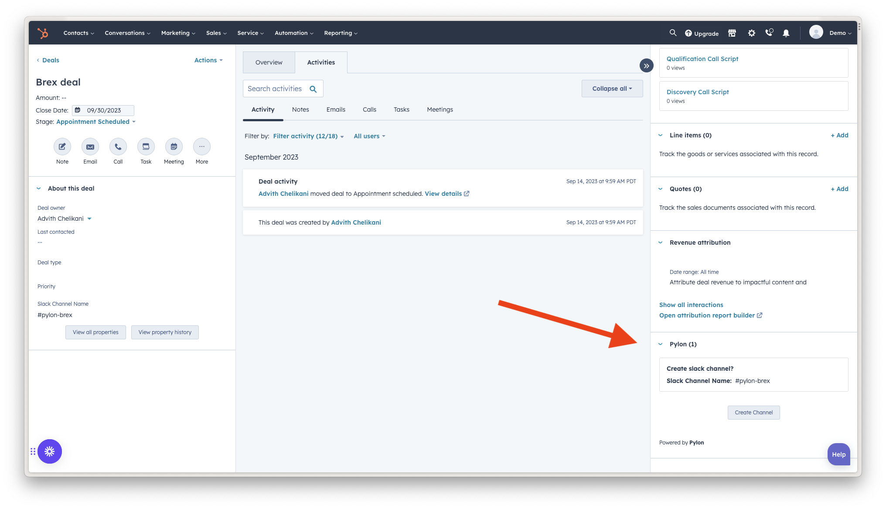Switch to the Overview tab
This screenshot has width=886, height=509.
tap(269, 62)
